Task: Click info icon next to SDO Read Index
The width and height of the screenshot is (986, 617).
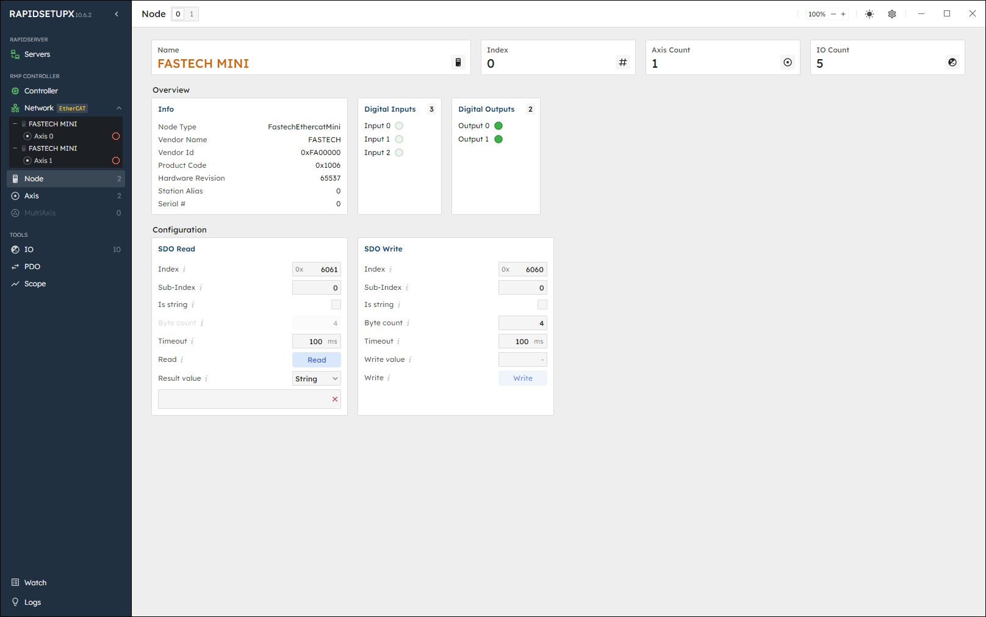Action: (184, 269)
